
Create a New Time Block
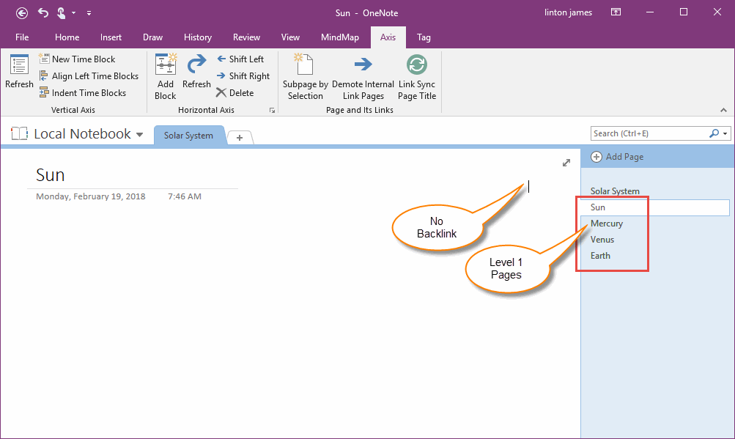coord(78,59)
